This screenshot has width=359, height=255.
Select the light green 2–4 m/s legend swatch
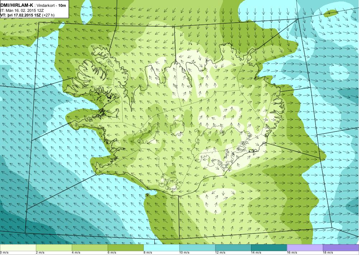[x=54, y=248]
